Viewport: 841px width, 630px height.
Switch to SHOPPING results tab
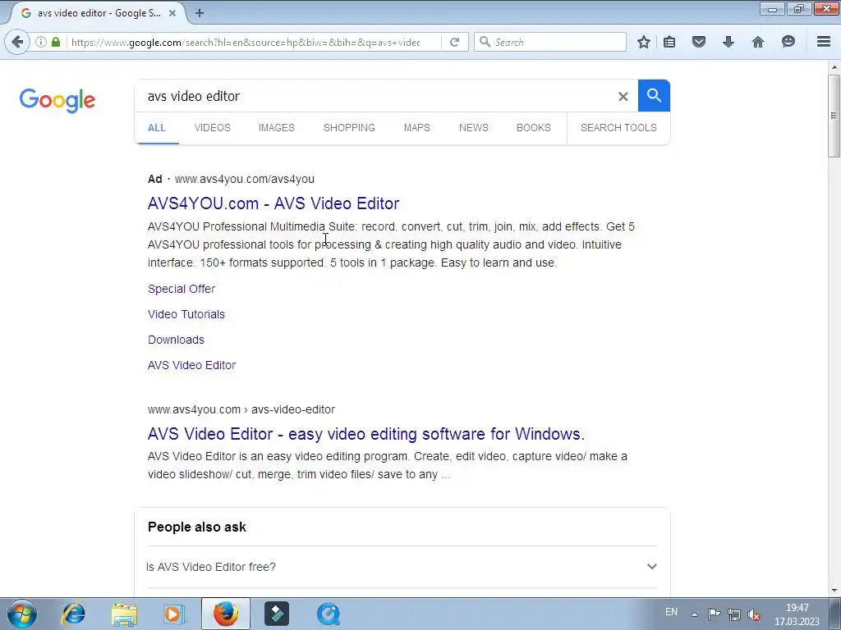point(349,128)
